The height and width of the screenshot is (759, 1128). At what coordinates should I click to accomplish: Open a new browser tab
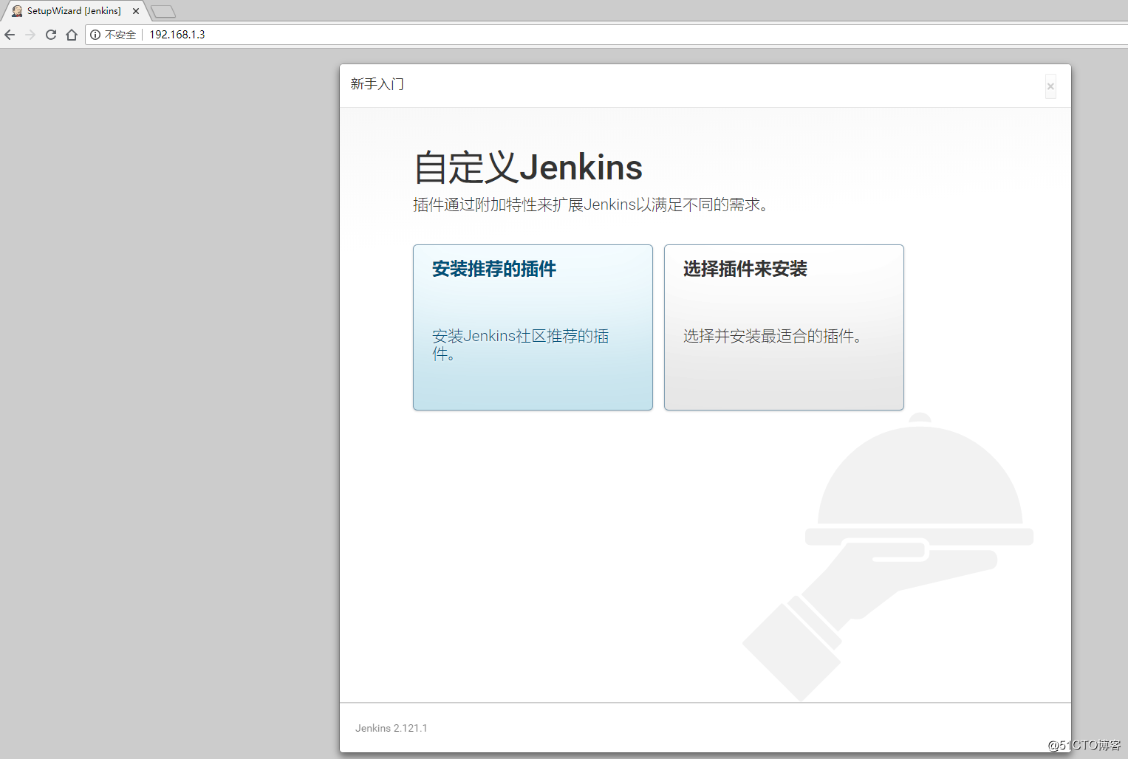(x=163, y=11)
